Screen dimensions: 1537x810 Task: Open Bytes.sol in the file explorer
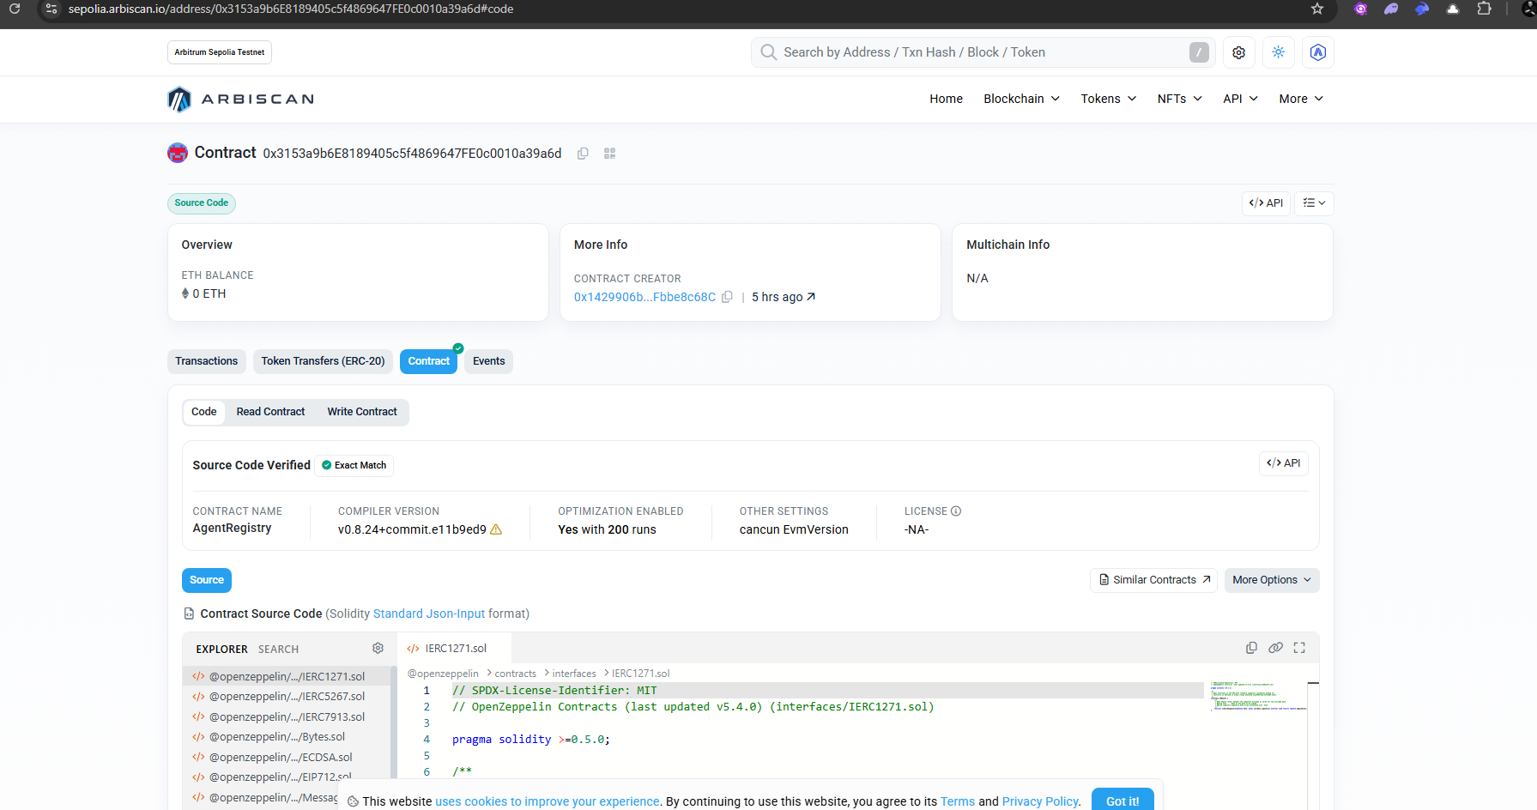pos(287,737)
